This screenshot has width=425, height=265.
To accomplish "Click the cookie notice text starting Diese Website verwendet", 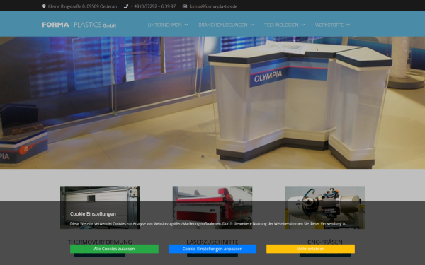I will click(x=208, y=223).
